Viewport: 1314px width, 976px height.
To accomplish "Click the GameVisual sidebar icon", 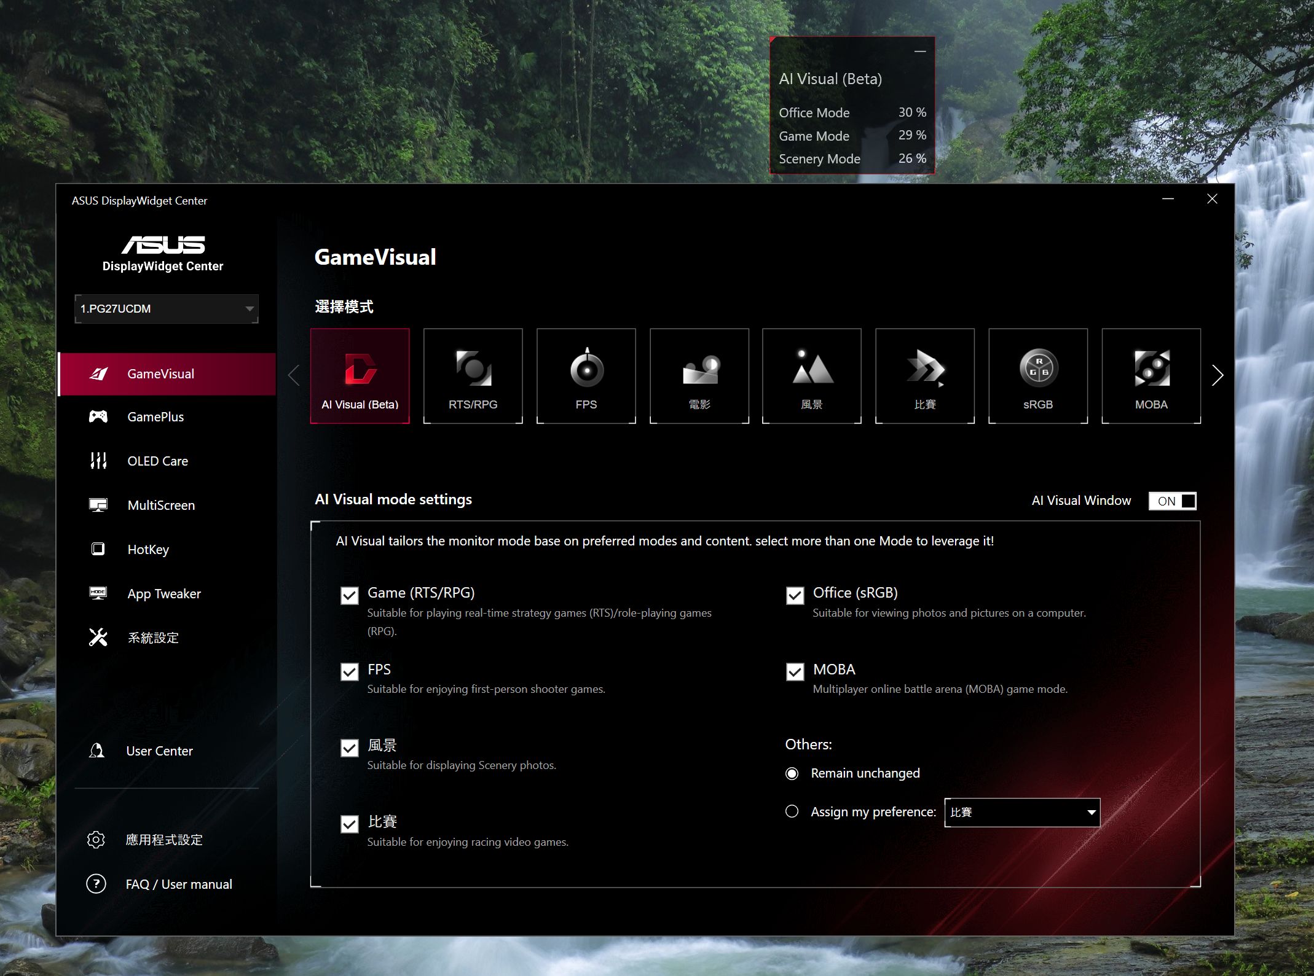I will (98, 373).
